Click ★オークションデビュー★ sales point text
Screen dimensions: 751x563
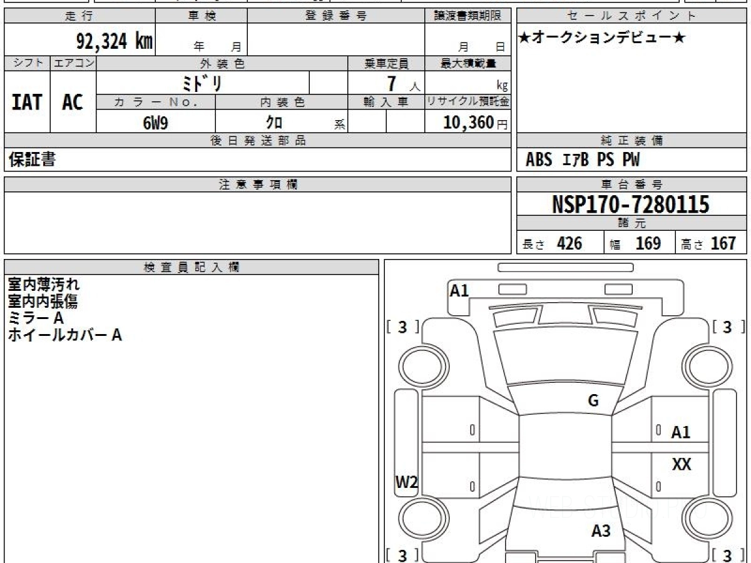[603, 39]
